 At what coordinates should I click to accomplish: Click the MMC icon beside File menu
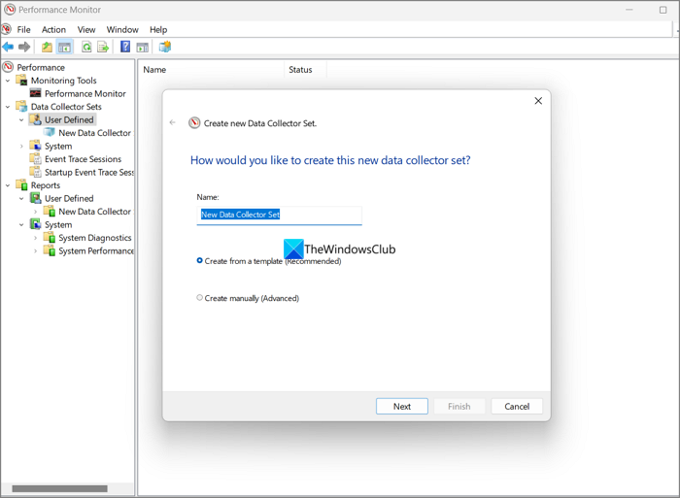(6, 29)
